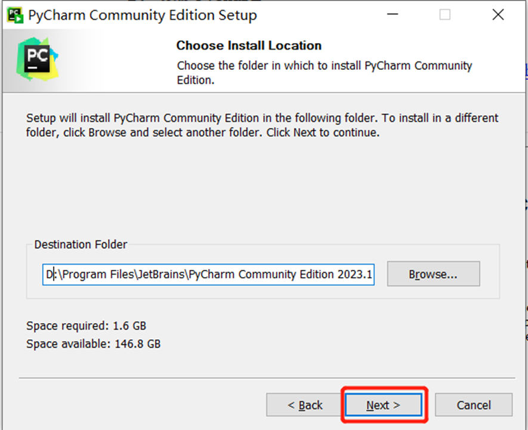
Task: Place the cursor after '2023.1' in the path
Action: pos(373,274)
